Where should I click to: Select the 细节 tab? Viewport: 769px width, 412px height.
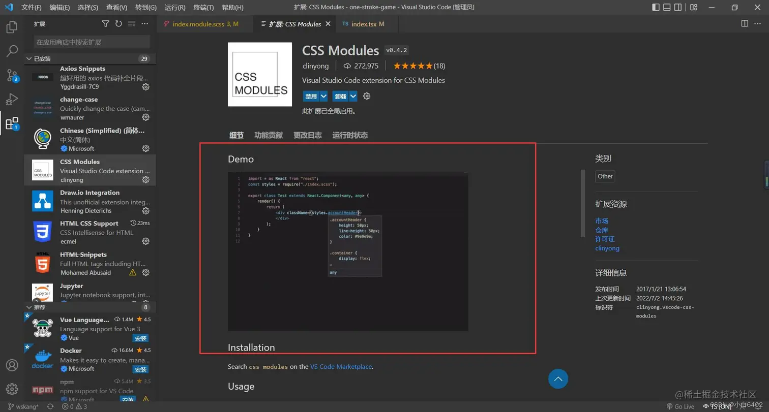tap(236, 135)
